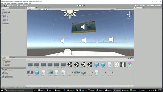Toggle the Pivot/Center handle position button
Screen dimensions: 163x92
tap(20, 6)
